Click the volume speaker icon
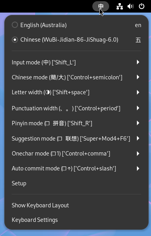 click(130, 6)
